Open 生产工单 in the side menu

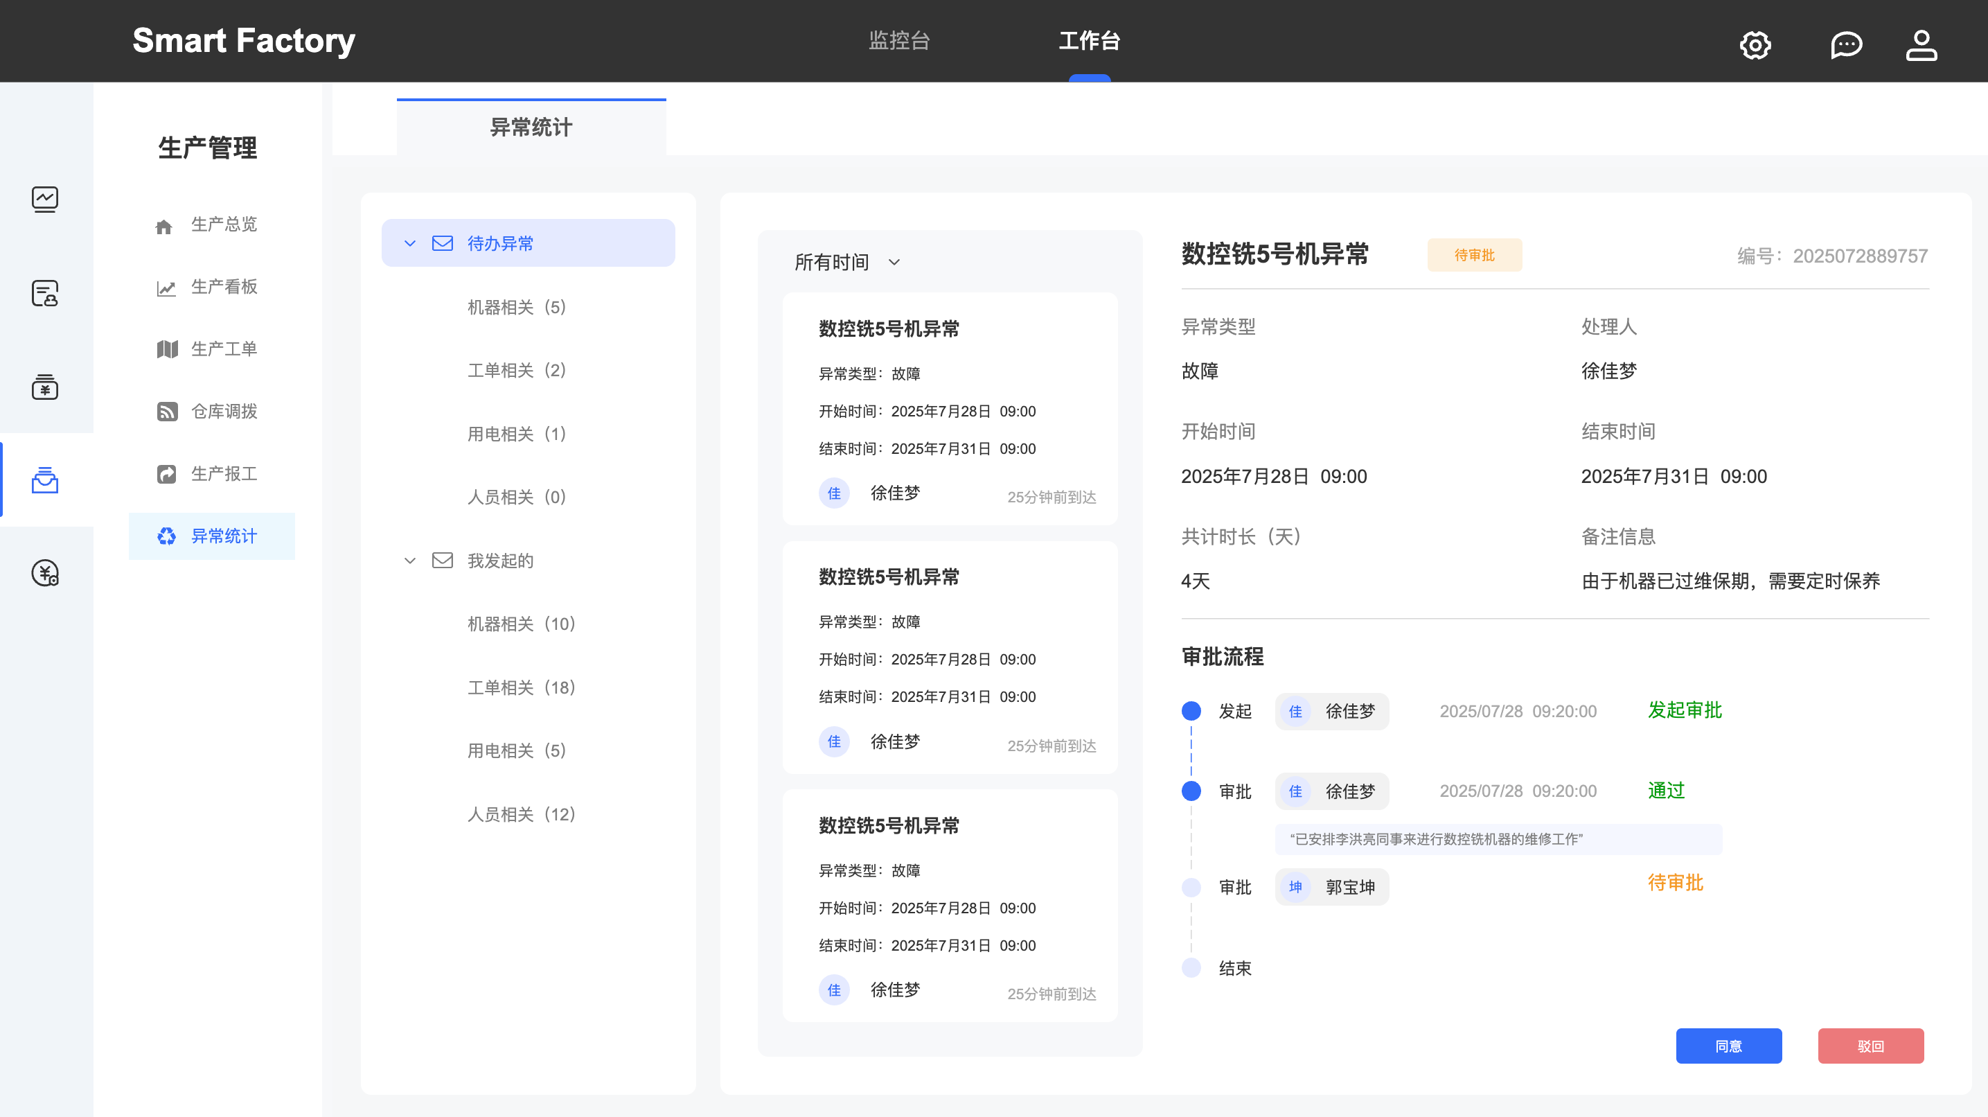(223, 349)
